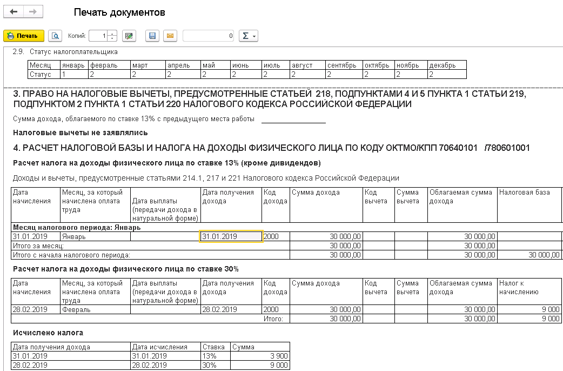Click the 'Итого:' cell in the 30% table
The width and height of the screenshot is (563, 371).
coord(273,319)
